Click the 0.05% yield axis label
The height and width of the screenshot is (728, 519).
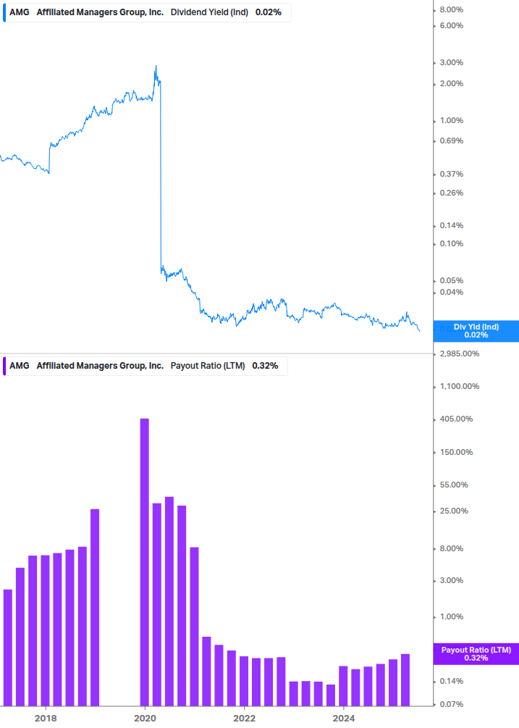[x=451, y=280]
